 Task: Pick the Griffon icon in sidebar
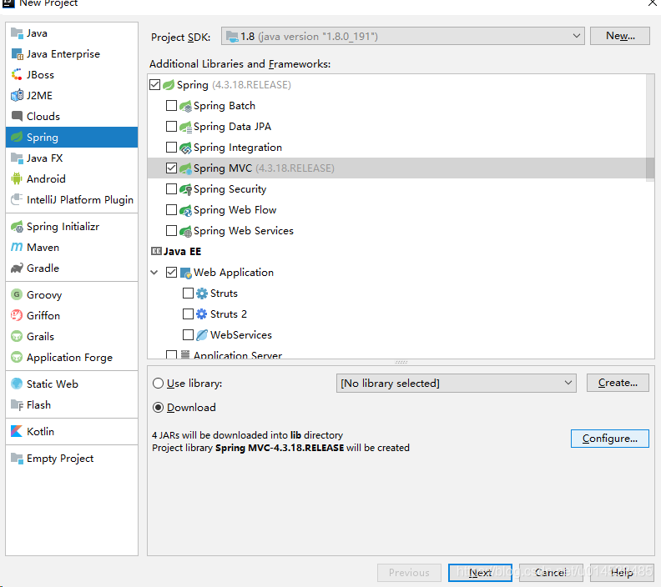(x=17, y=315)
